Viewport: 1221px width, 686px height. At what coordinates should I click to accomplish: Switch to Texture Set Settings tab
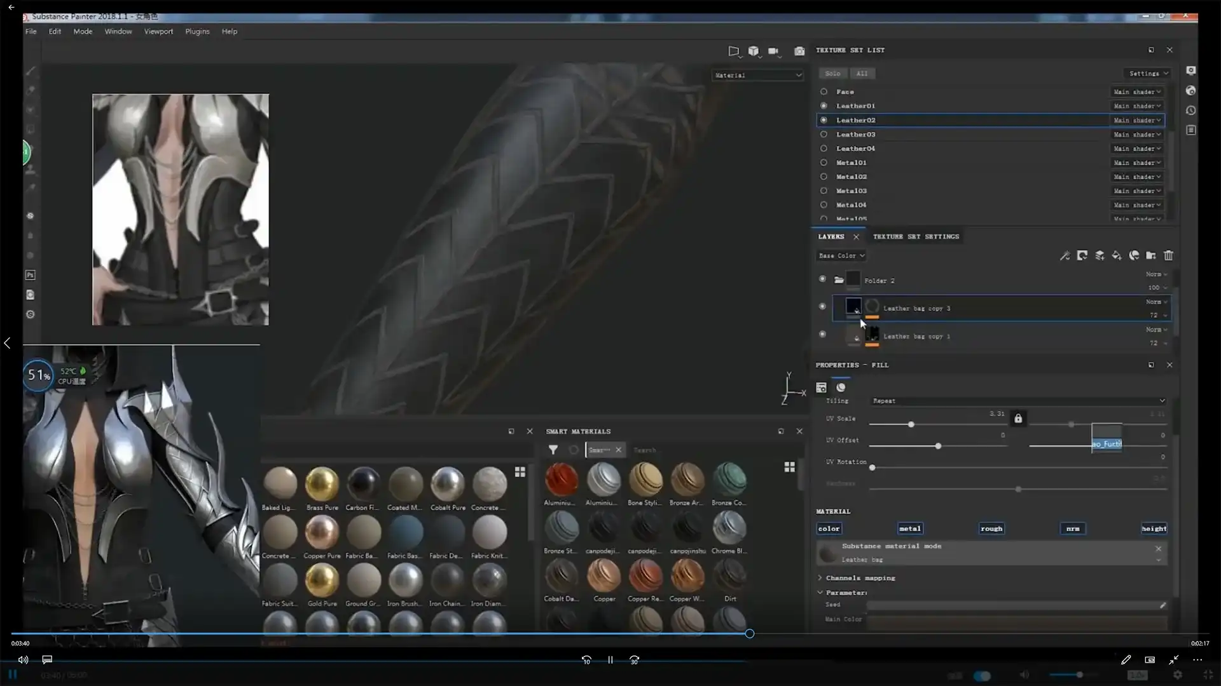click(x=916, y=236)
